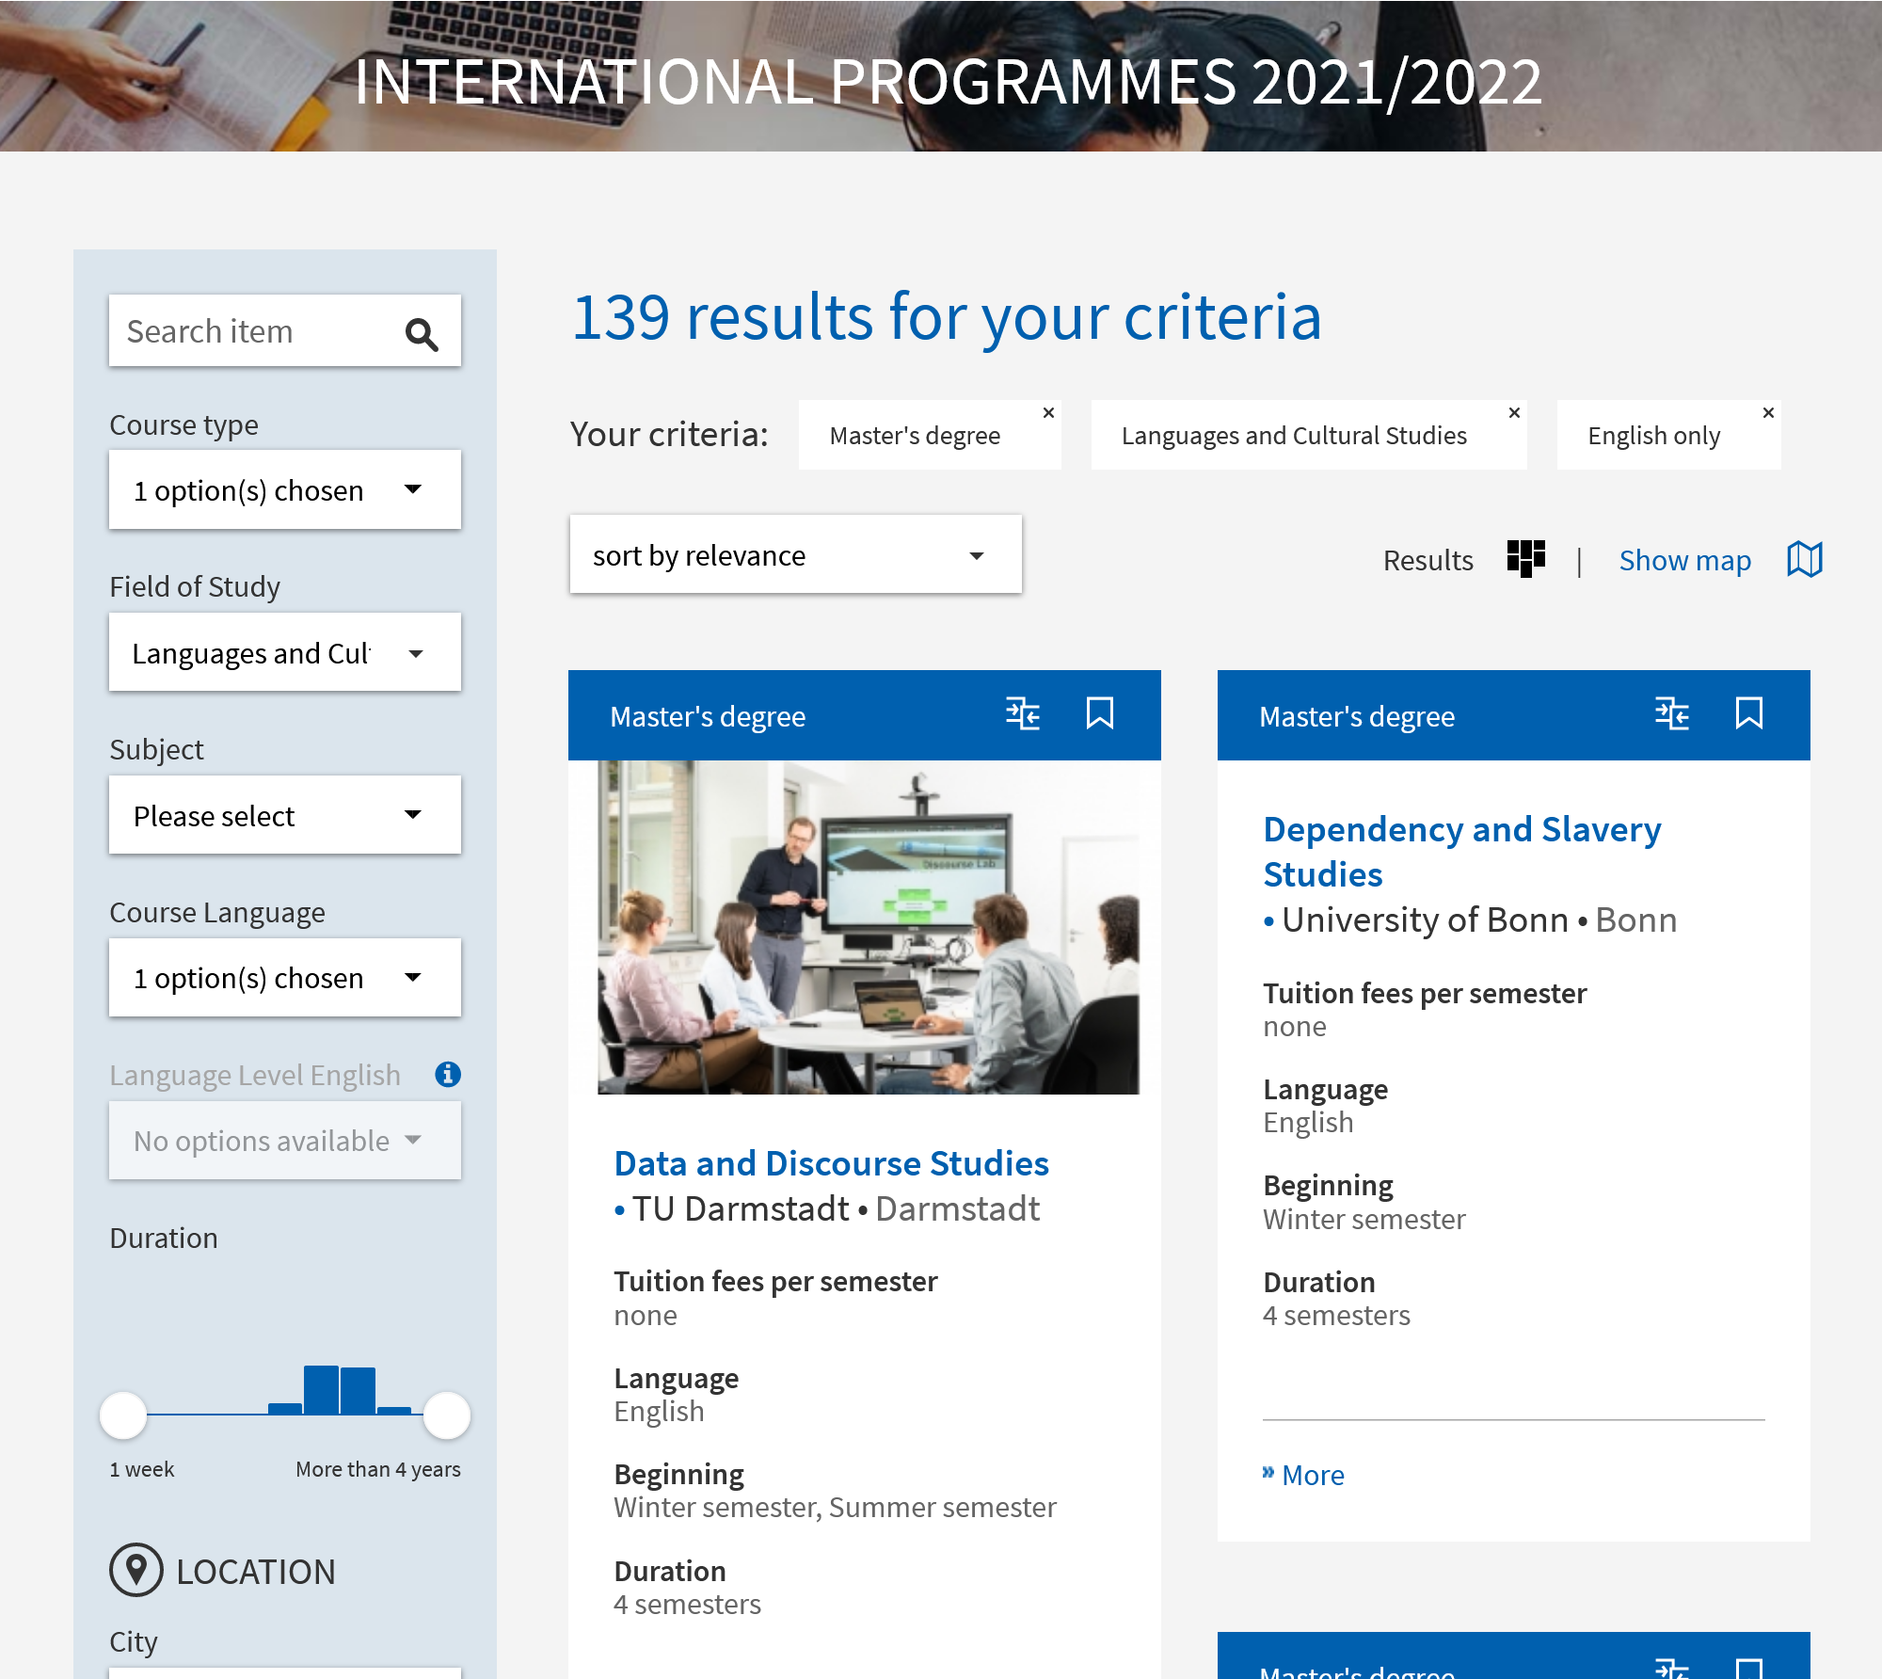Image resolution: width=1882 pixels, height=1679 pixels.
Task: Click the TU Darmstadt text
Action: [x=741, y=1209]
